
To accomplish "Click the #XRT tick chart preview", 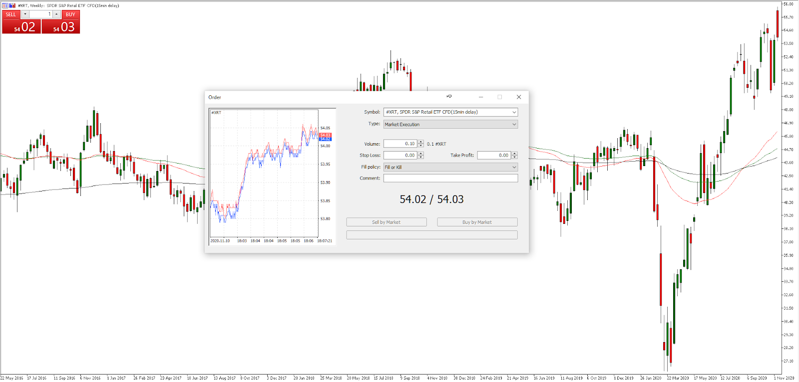I will (264, 174).
